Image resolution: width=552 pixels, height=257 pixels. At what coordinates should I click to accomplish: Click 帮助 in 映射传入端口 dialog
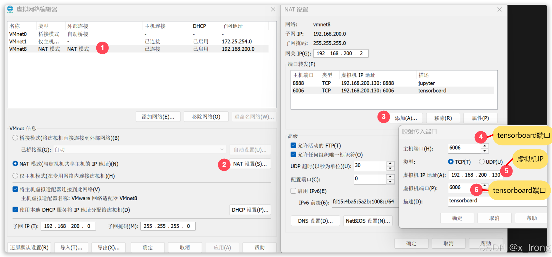pos(531,218)
